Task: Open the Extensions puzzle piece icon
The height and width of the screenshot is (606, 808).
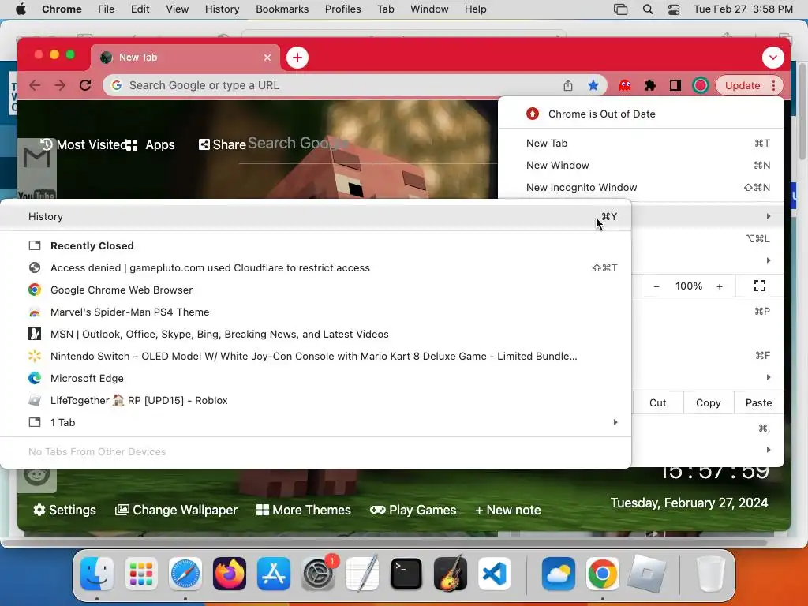Action: (650, 85)
